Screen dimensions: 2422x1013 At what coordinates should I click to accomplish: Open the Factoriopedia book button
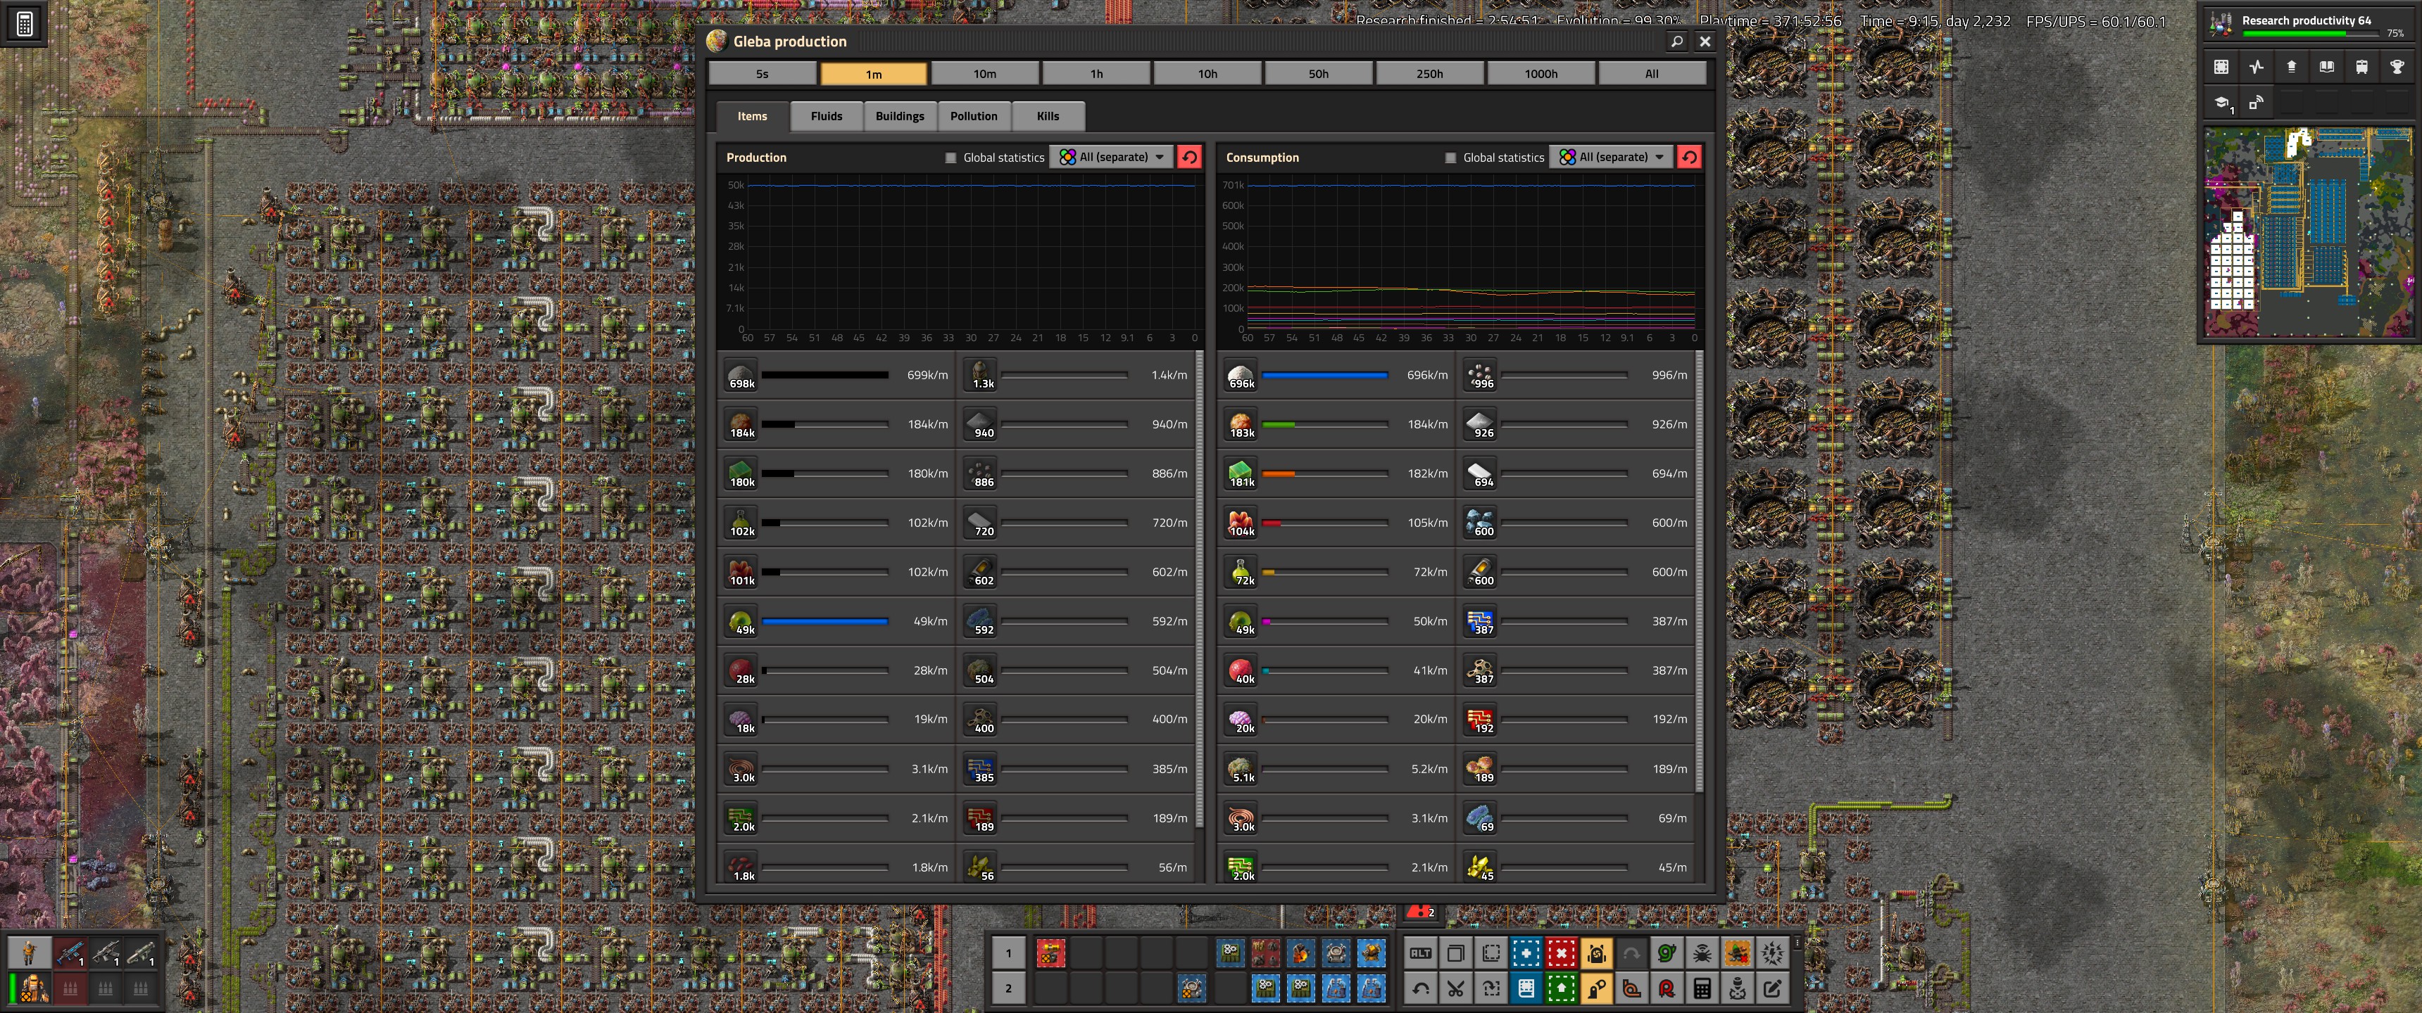(2326, 67)
